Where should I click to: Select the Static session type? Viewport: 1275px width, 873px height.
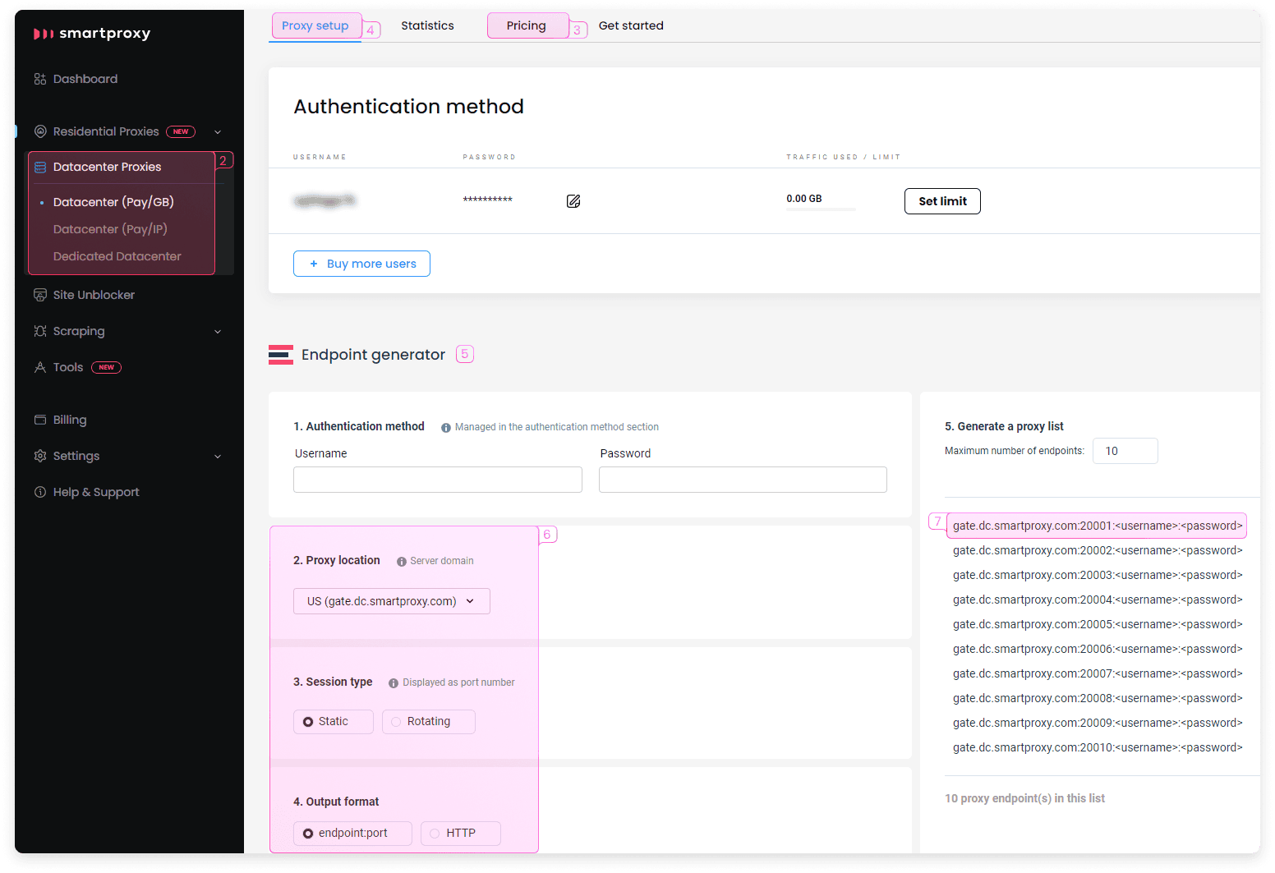[x=334, y=722]
